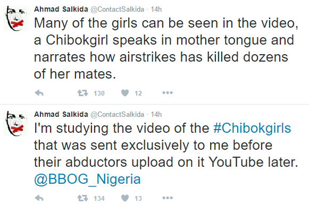The height and width of the screenshot is (205, 309).
Task: Retweet the tweet with 134 retweets
Action: 82,198
